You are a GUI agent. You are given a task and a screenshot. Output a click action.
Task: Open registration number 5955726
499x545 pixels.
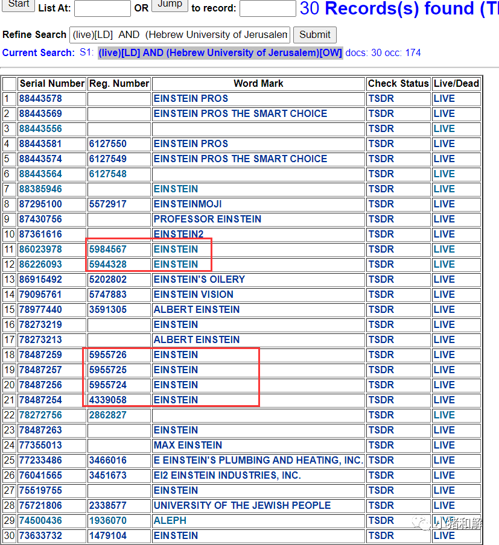pyautogui.click(x=108, y=354)
